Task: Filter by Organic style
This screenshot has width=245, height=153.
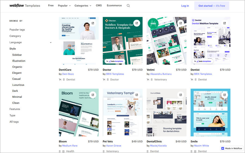Action: [x=17, y=67]
